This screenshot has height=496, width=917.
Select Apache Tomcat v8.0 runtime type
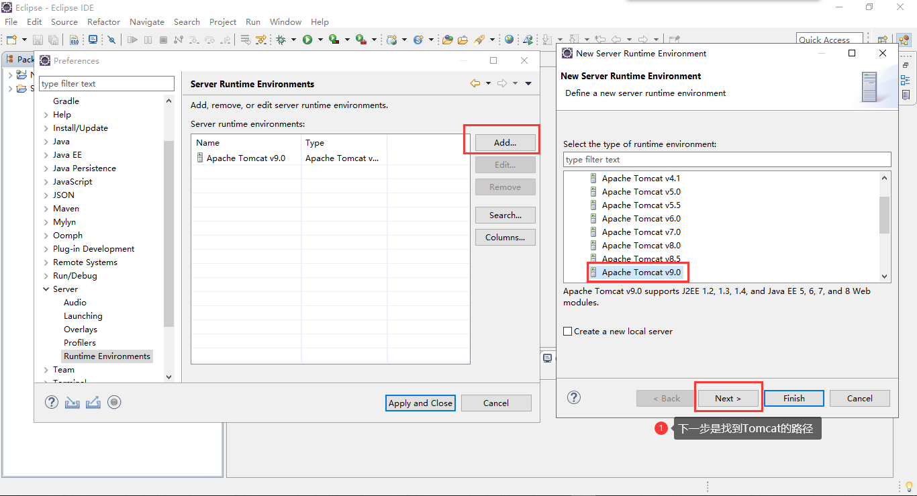pyautogui.click(x=641, y=245)
